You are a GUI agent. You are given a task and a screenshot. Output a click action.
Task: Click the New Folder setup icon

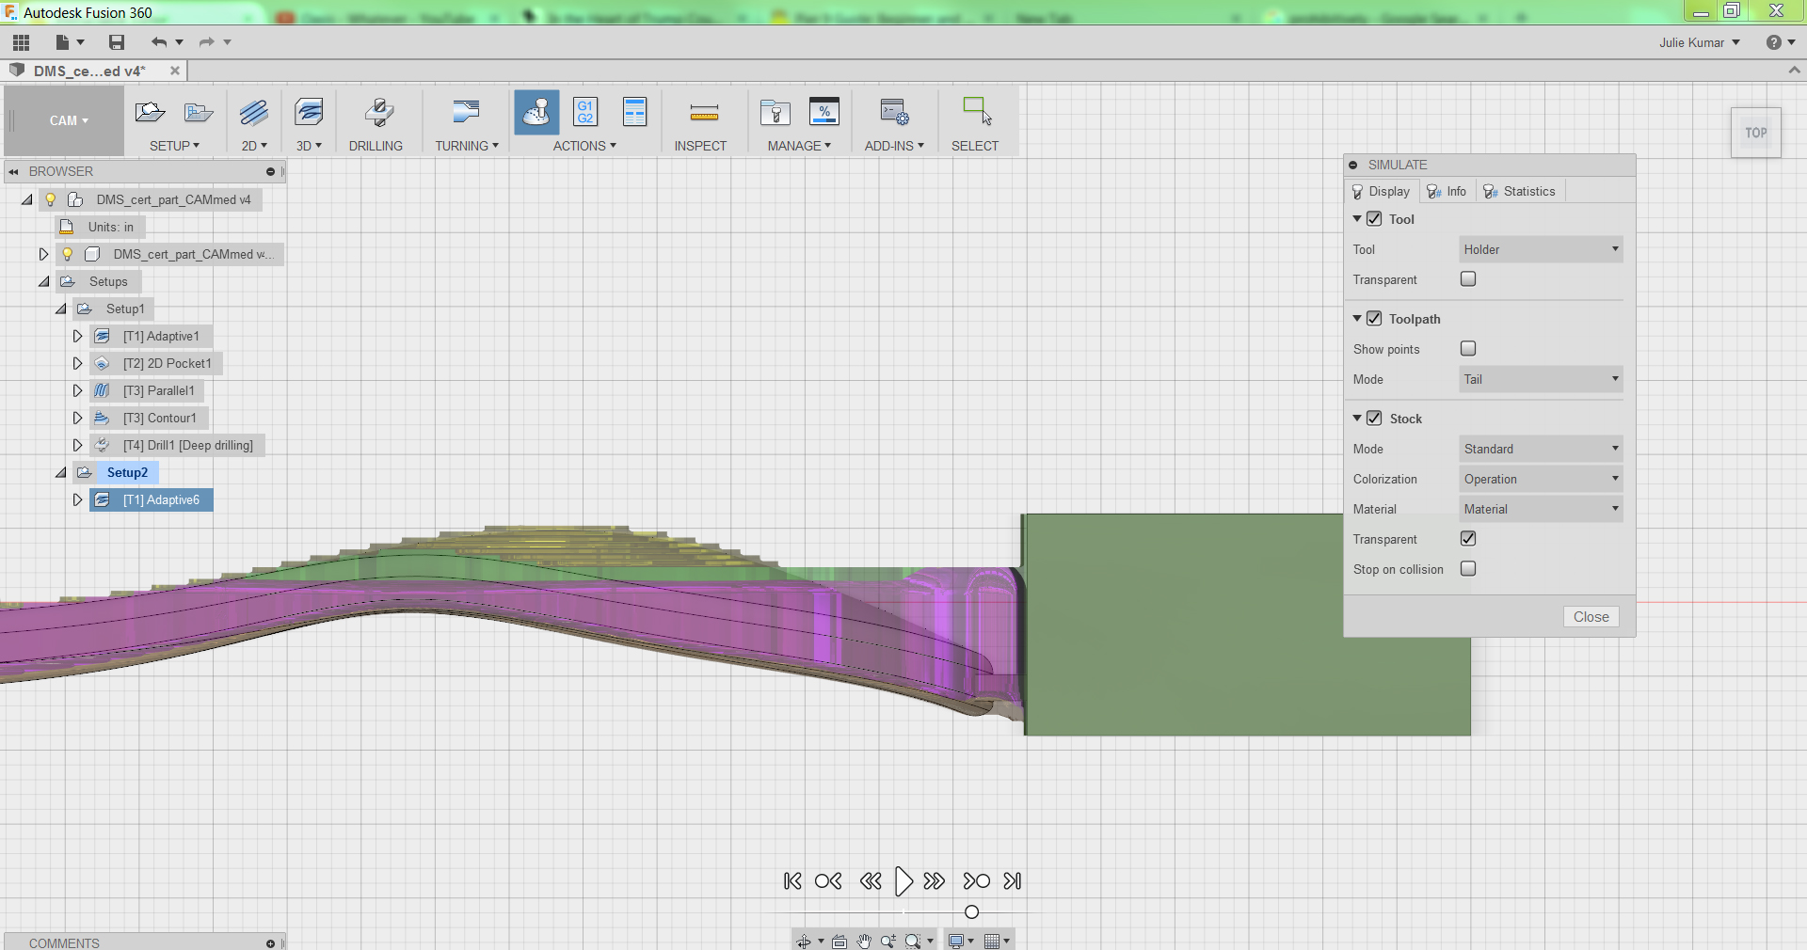click(199, 113)
